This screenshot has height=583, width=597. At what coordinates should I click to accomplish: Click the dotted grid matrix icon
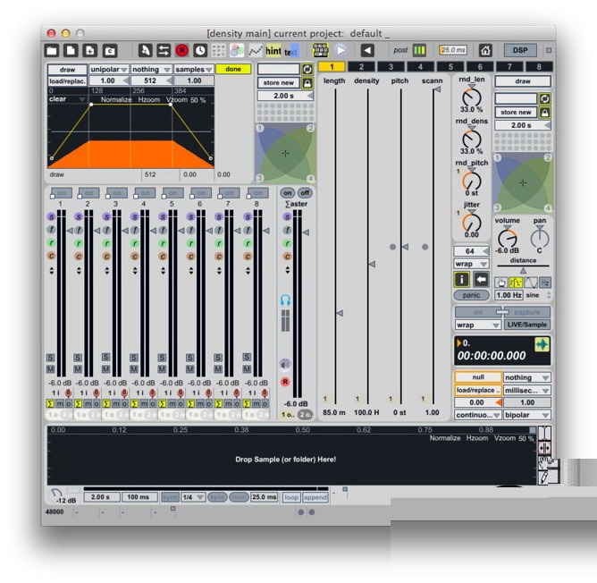(x=219, y=50)
